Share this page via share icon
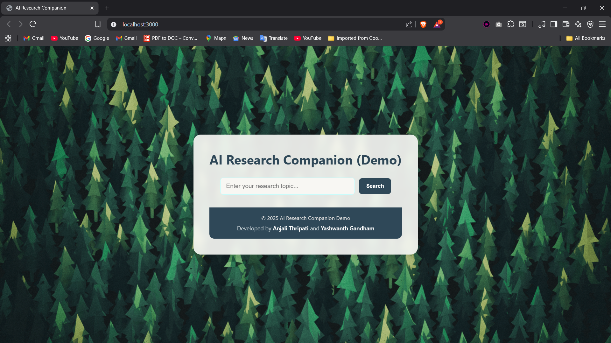The height and width of the screenshot is (343, 611). pos(409,24)
